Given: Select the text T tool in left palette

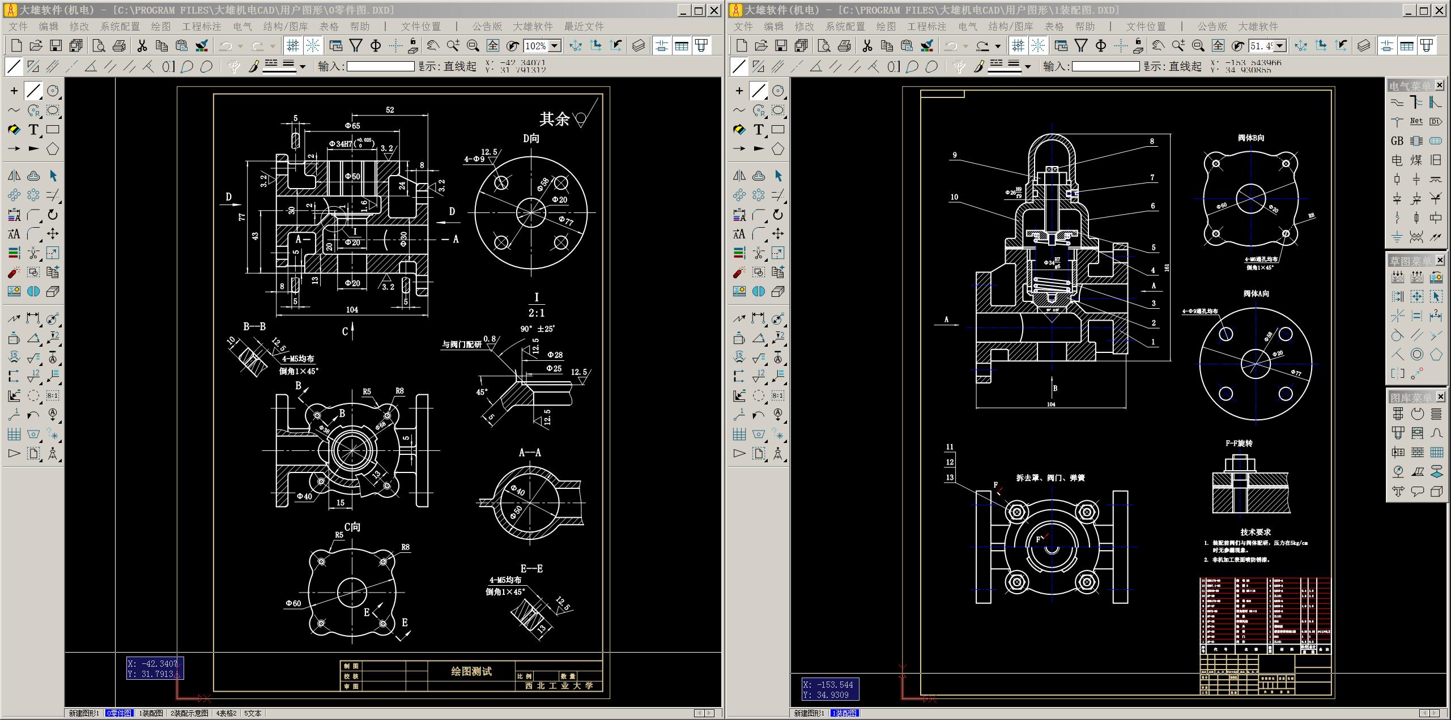Looking at the screenshot, I should pos(33,130).
